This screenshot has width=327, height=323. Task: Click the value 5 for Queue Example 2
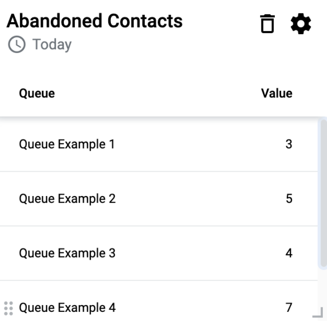click(x=289, y=198)
